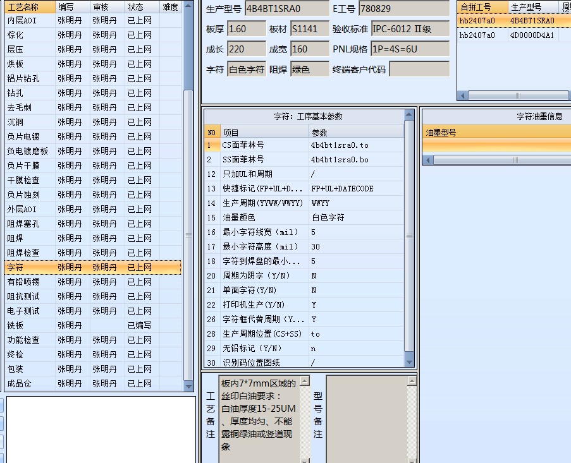
Task: Click the 成长 field showing 220
Action: (x=247, y=49)
